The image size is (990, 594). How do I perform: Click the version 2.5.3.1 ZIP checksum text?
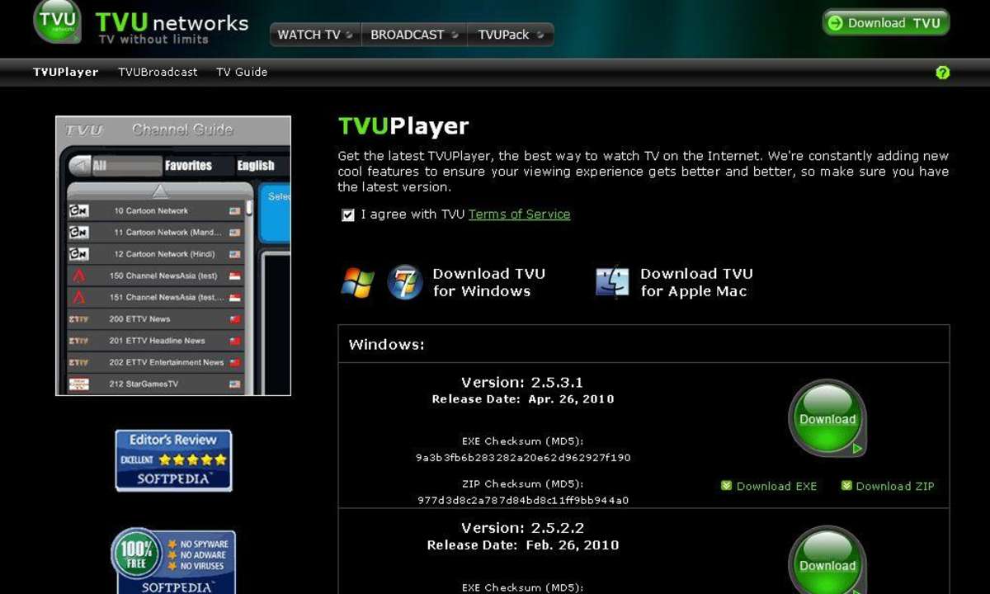click(x=523, y=500)
